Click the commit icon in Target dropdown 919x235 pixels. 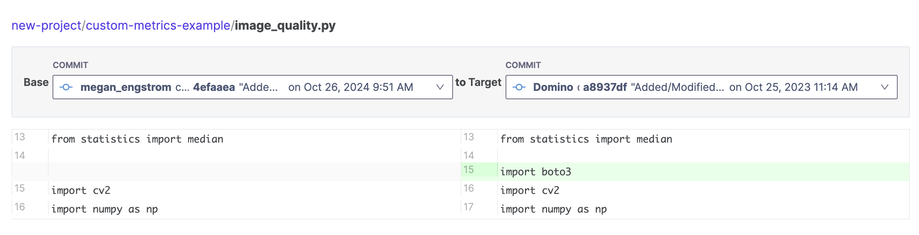coord(519,87)
